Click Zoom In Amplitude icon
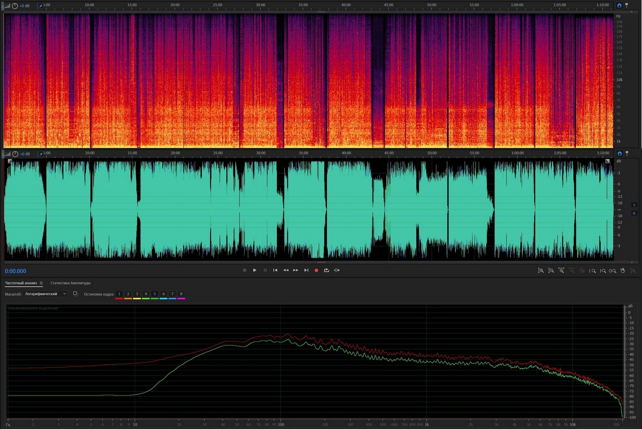This screenshot has width=642, height=429. click(541, 271)
